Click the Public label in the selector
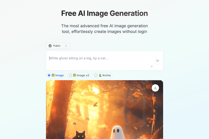The width and height of the screenshot is (209, 139). pyautogui.click(x=57, y=46)
